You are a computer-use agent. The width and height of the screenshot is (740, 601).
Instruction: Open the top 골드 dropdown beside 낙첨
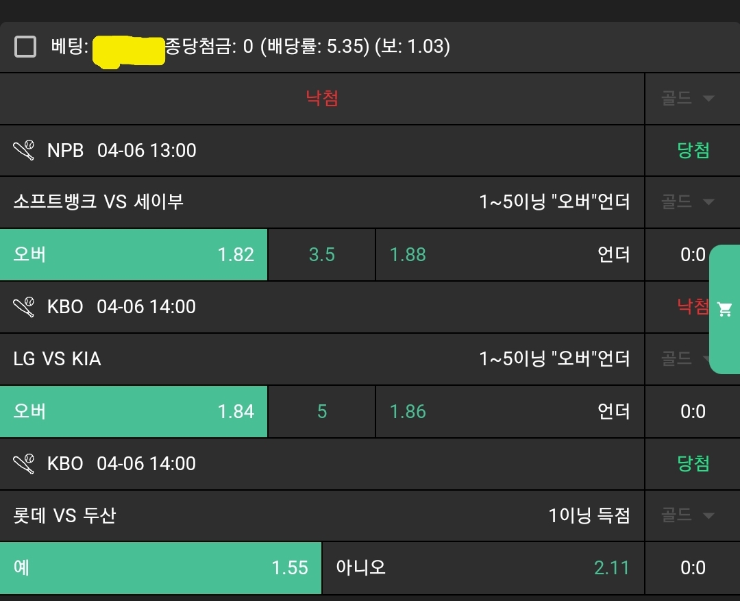[687, 98]
